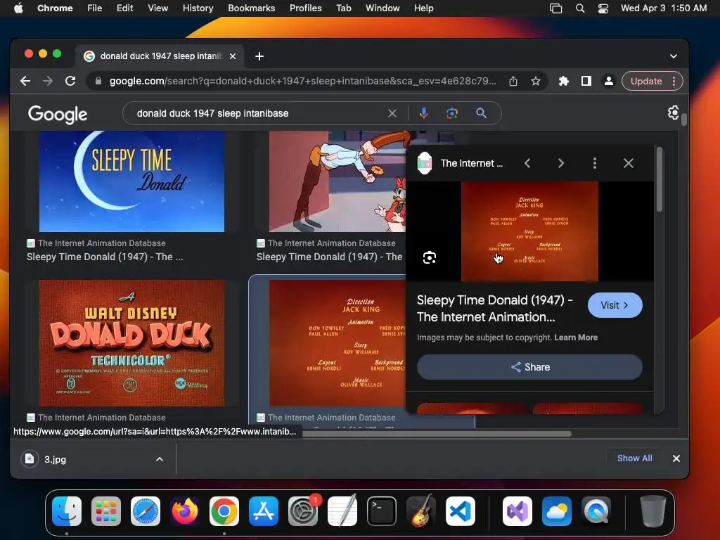Screen dimensions: 720x540
Task: Open the Bookmarks menu
Action: 251,8
